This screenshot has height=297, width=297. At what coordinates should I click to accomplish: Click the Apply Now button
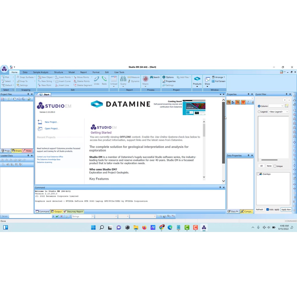pyautogui.click(x=286, y=209)
